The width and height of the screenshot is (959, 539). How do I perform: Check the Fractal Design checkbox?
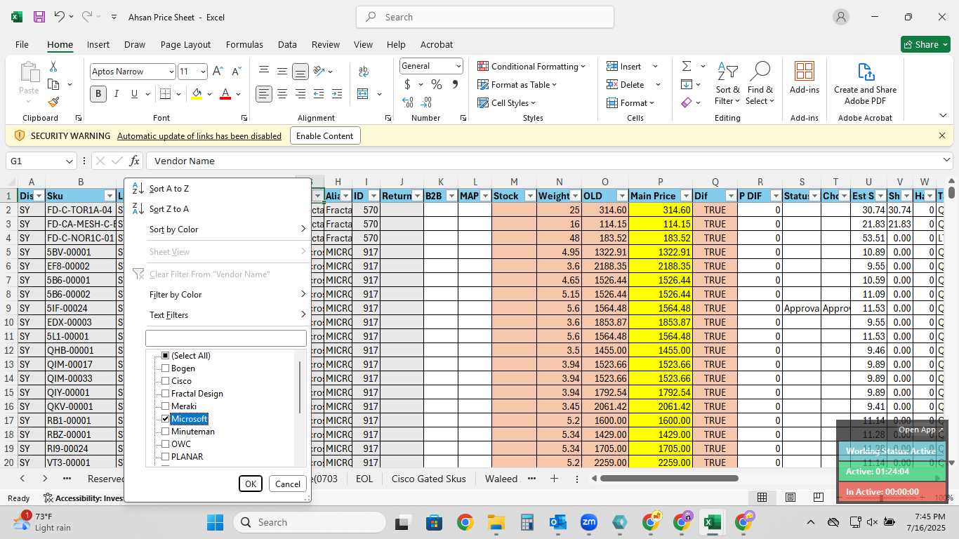(x=166, y=394)
